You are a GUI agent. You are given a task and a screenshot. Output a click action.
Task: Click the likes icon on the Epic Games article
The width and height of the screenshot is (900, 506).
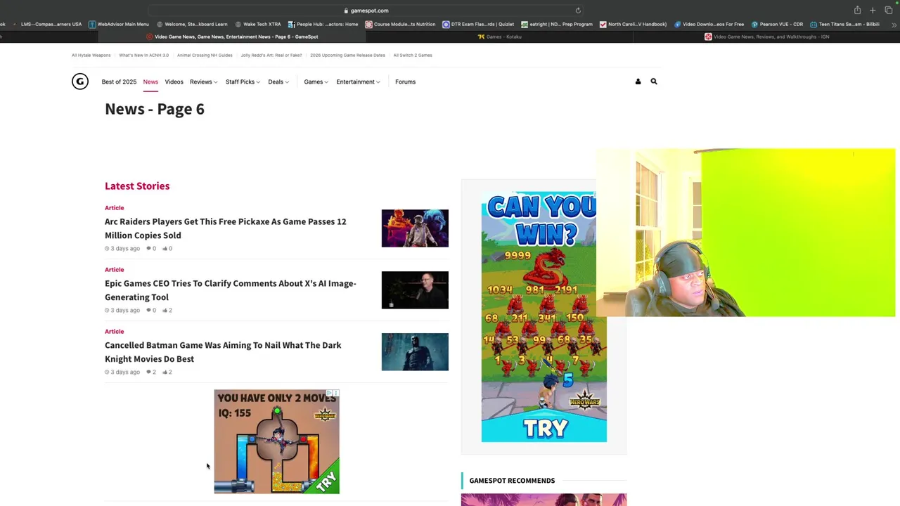click(165, 310)
